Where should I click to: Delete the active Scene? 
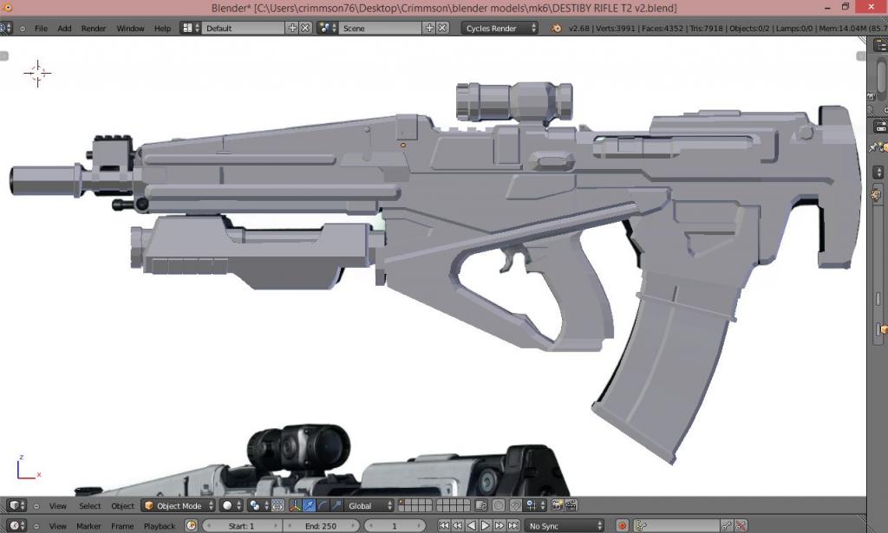coord(442,28)
